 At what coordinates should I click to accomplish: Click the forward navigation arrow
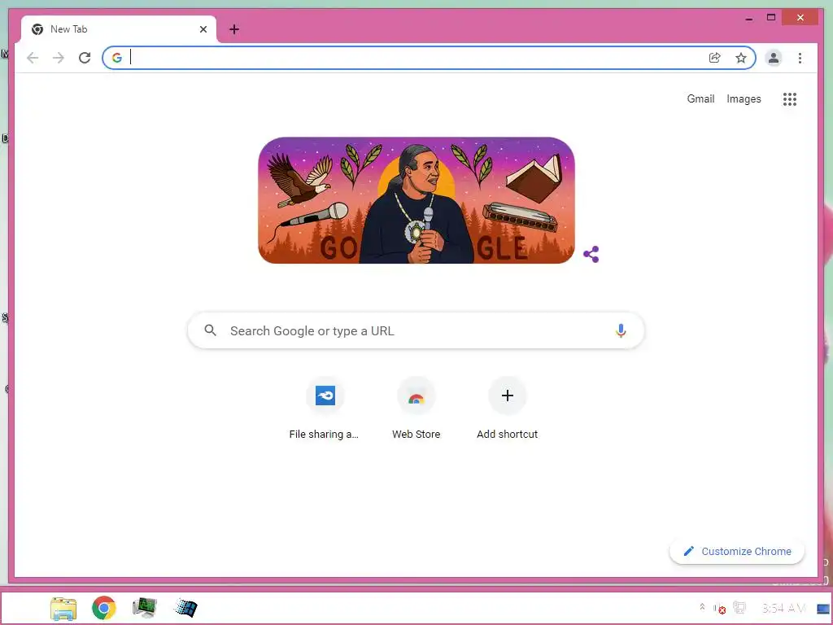(59, 58)
